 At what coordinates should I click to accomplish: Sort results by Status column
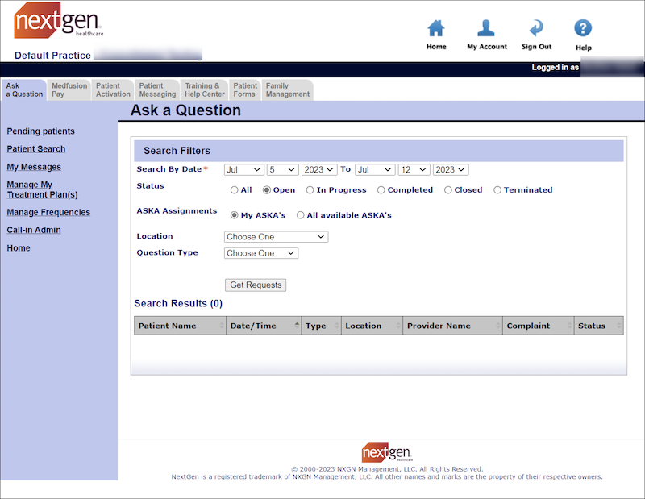598,326
